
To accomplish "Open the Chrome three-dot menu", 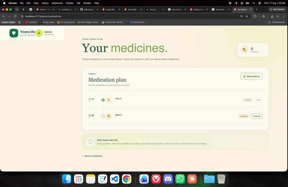I will pos(284,16).
